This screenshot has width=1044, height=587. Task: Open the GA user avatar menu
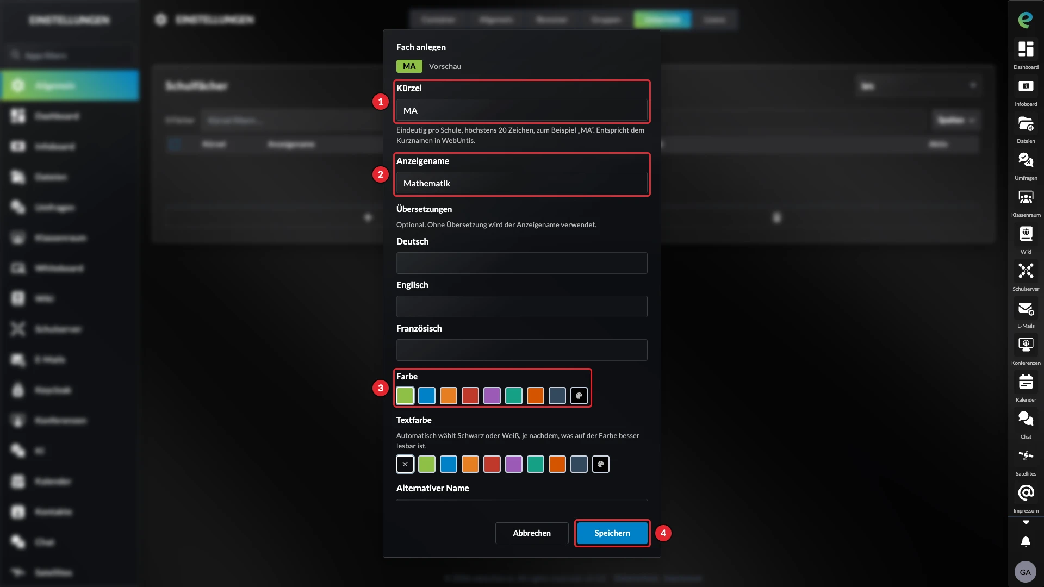(1026, 572)
